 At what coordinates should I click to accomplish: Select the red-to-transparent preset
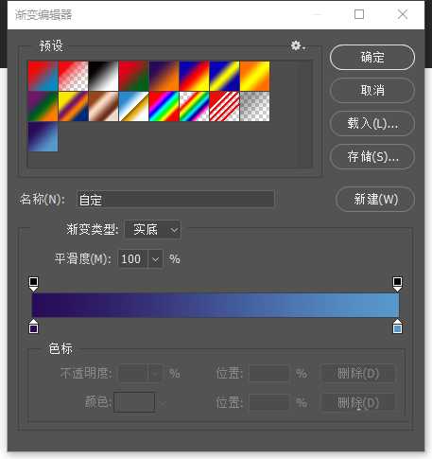click(74, 76)
